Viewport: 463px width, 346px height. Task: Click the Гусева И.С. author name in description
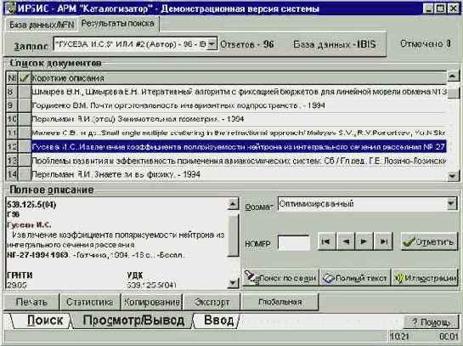(29, 224)
